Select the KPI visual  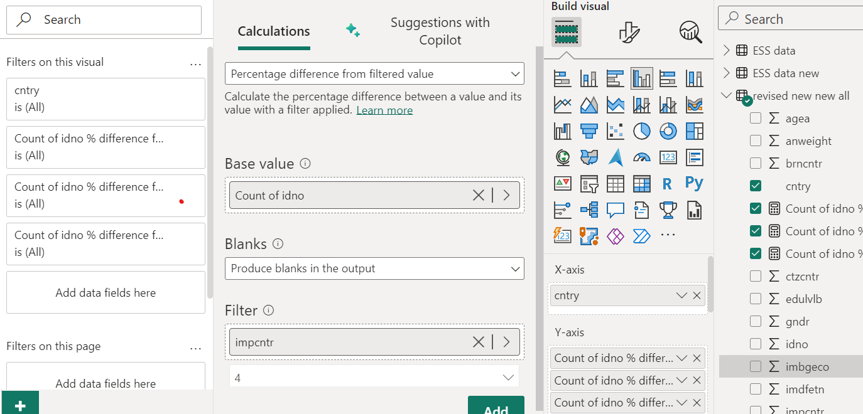pos(562,184)
